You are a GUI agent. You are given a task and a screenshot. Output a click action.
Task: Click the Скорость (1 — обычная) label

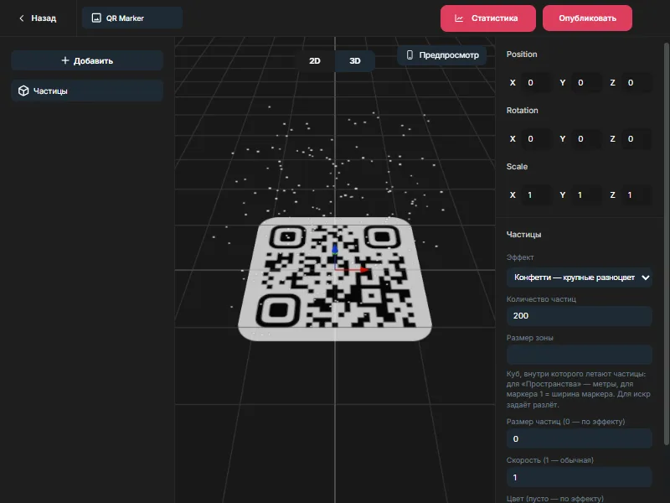pyautogui.click(x=549, y=460)
